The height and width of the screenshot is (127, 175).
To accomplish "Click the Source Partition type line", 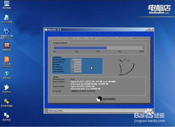I will 93,82.
